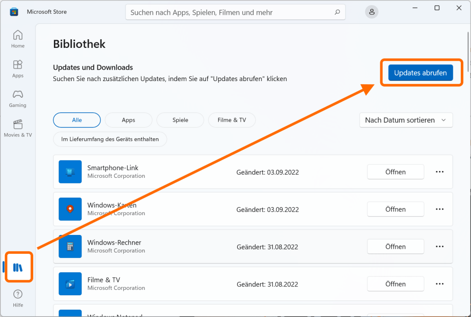471x317 pixels.
Task: Click the user profile icon
Action: 372,12
